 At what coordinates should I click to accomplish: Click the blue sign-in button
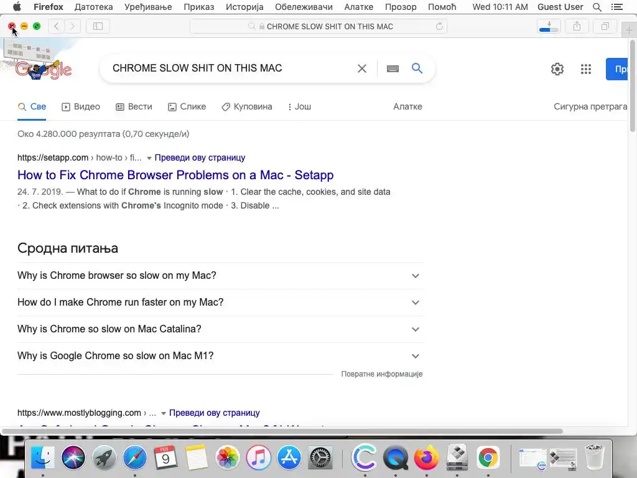coord(616,69)
